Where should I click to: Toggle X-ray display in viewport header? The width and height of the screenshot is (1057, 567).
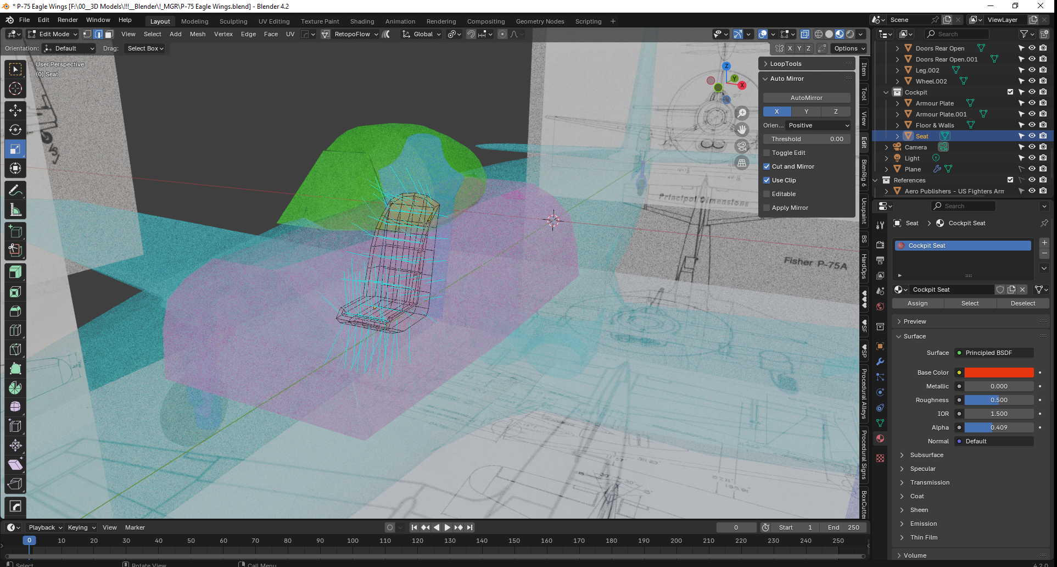pyautogui.click(x=804, y=34)
